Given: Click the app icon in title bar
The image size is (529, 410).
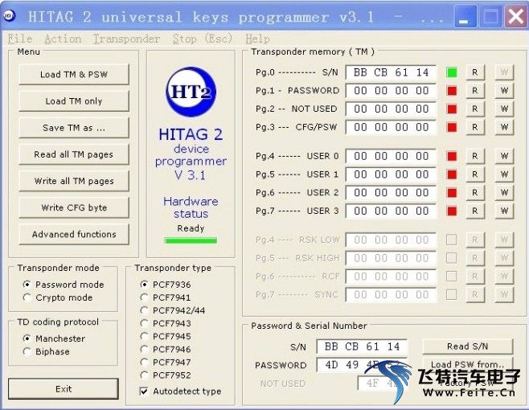Looking at the screenshot, I should (10, 16).
